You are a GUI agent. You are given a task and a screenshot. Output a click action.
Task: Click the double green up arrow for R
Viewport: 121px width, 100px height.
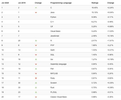pos(36,41)
